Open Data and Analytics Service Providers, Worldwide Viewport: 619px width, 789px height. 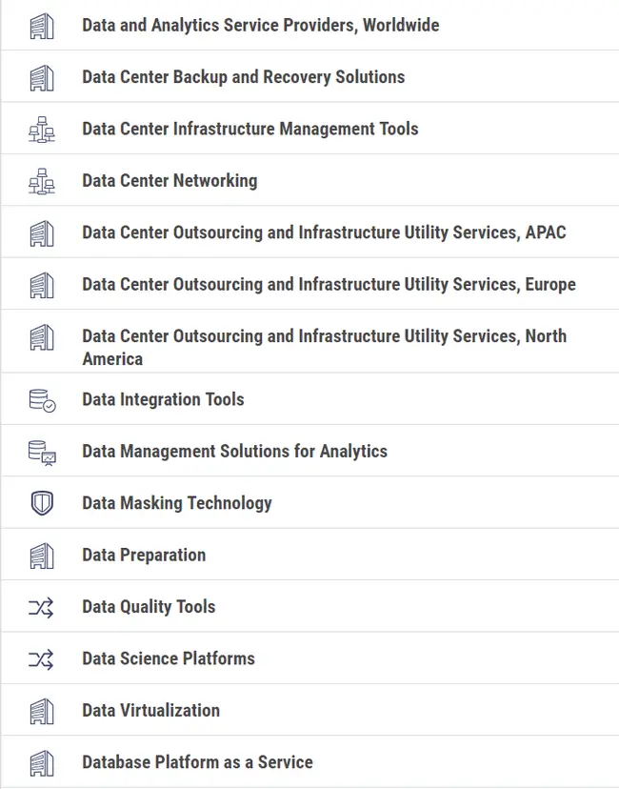pyautogui.click(x=260, y=26)
